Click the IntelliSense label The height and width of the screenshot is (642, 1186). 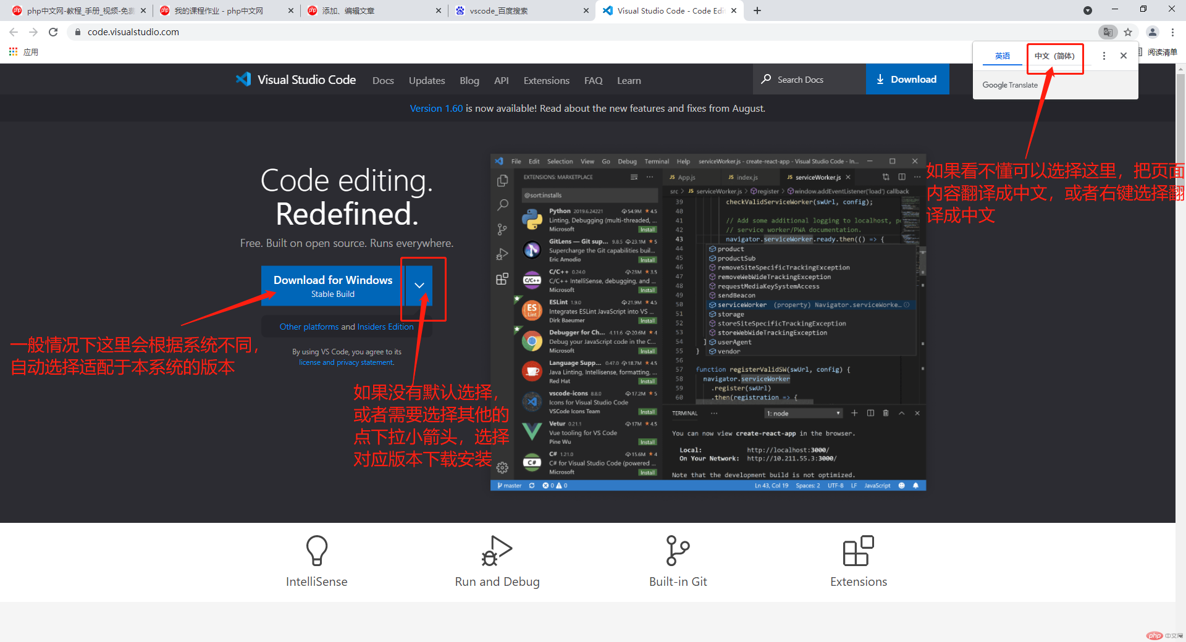pos(317,582)
